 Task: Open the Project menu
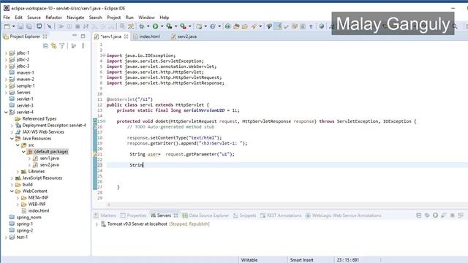[x=114, y=18]
